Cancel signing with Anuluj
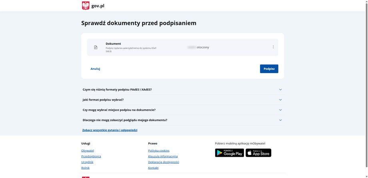This screenshot has height=178, width=368. 95,69
